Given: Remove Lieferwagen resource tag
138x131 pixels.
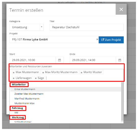Looking at the screenshot, I should click(14, 78).
